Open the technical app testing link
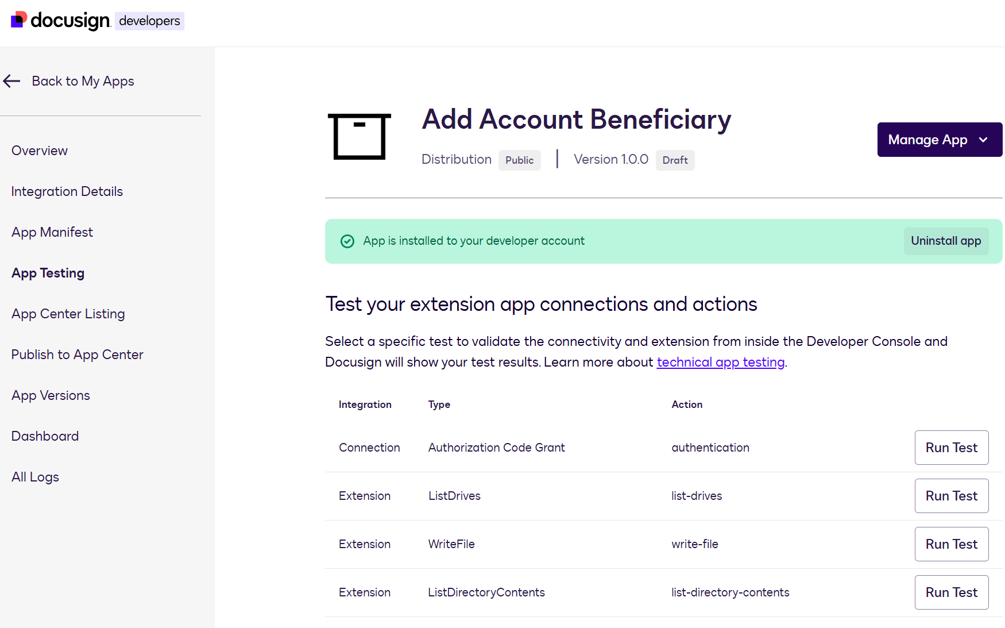Image resolution: width=1005 pixels, height=628 pixels. click(x=720, y=362)
